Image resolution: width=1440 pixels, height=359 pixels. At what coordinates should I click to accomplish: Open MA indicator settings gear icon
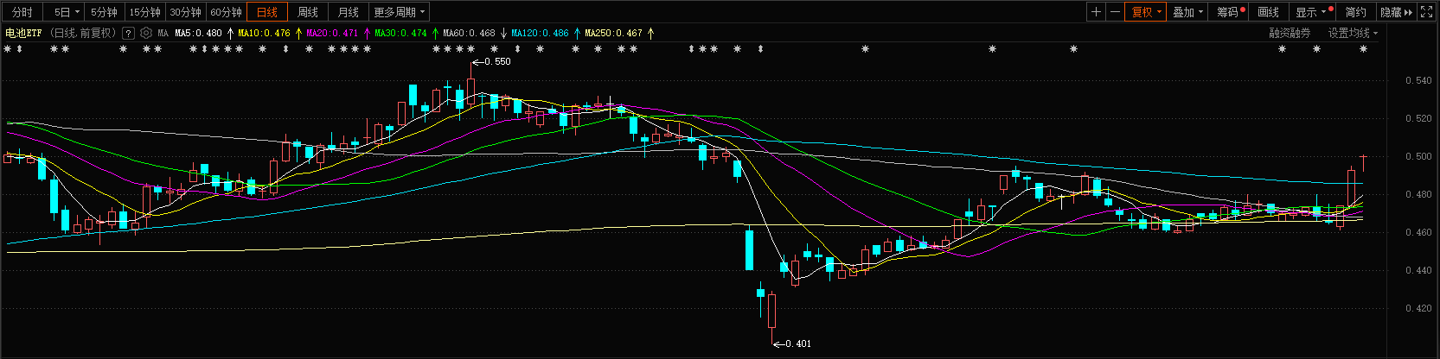[x=146, y=34]
